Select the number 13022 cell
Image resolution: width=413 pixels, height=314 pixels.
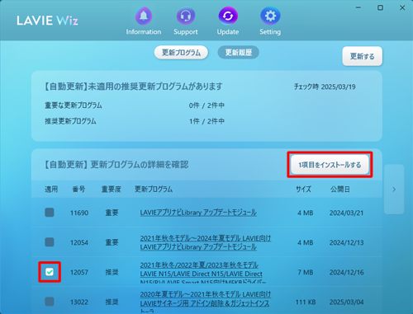click(79, 302)
